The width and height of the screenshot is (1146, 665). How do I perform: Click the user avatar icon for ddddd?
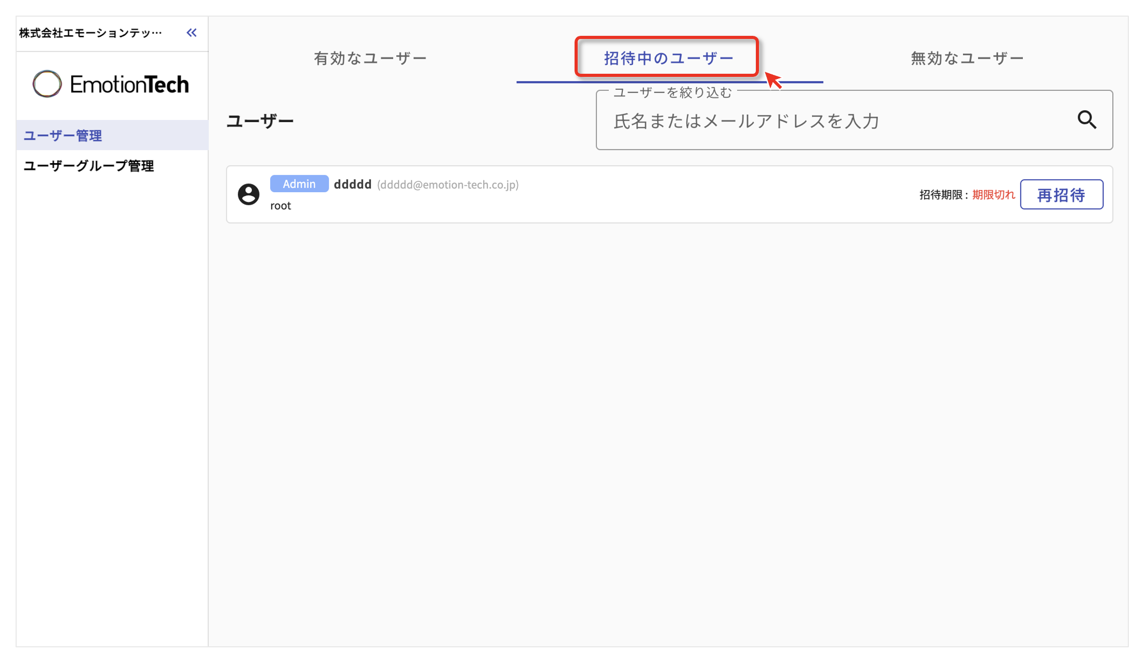[x=248, y=194]
